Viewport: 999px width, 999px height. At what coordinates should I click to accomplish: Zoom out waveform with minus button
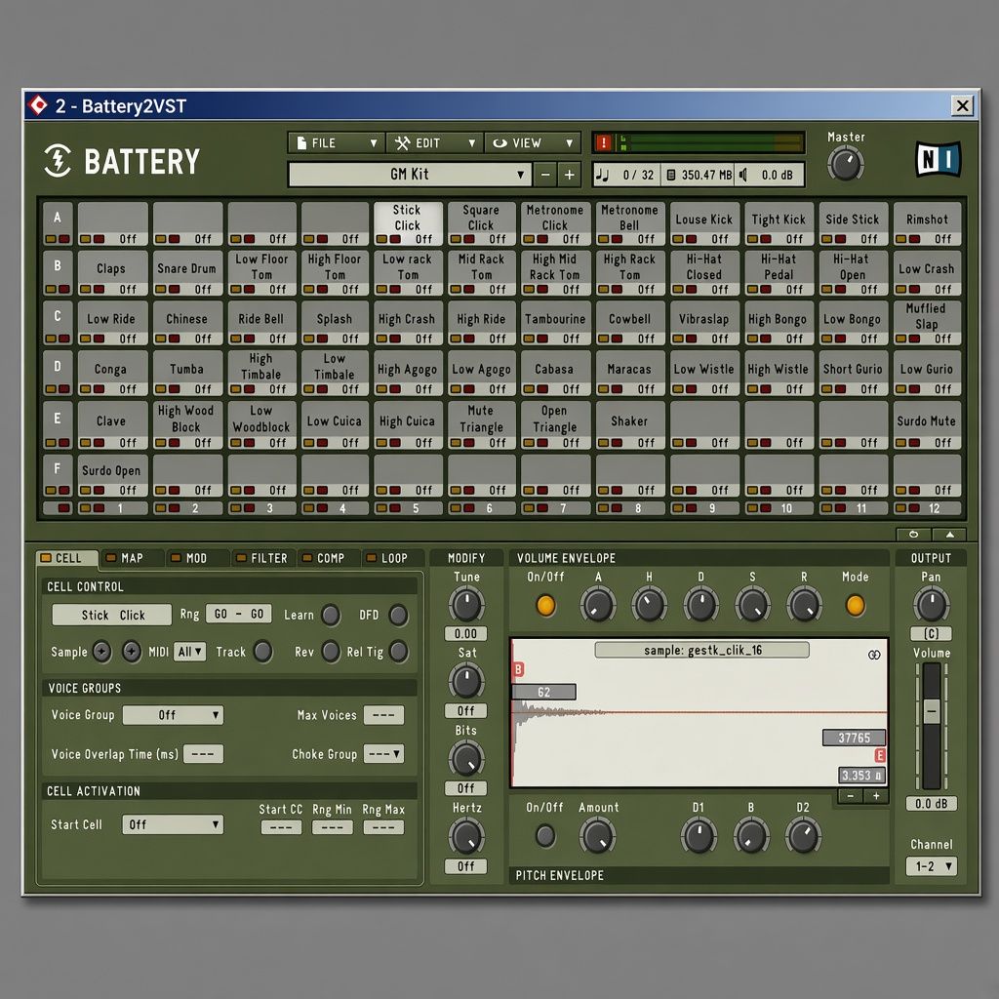pos(851,796)
